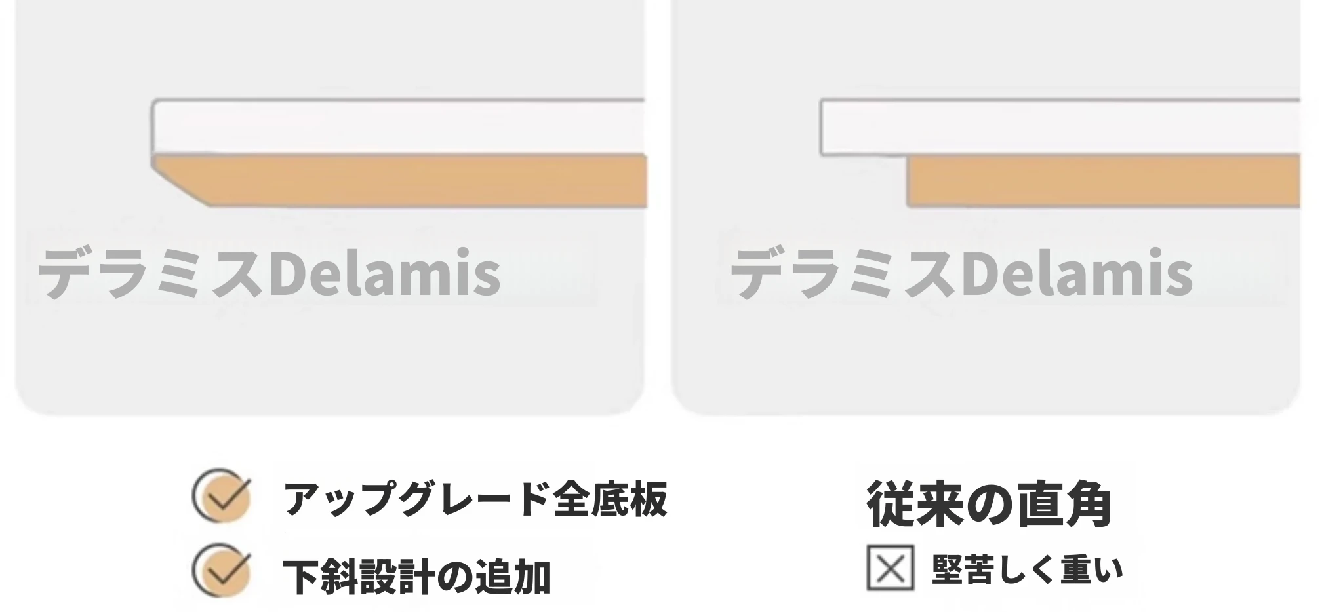Click the crossed box beside 堅苦しく重い

pos(890,568)
